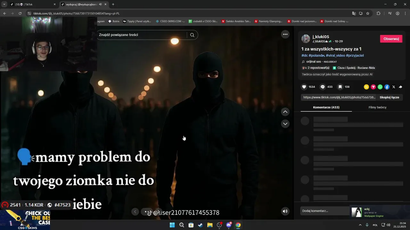Go to previous post with up chevron
This screenshot has width=410, height=230.
pos(285,112)
